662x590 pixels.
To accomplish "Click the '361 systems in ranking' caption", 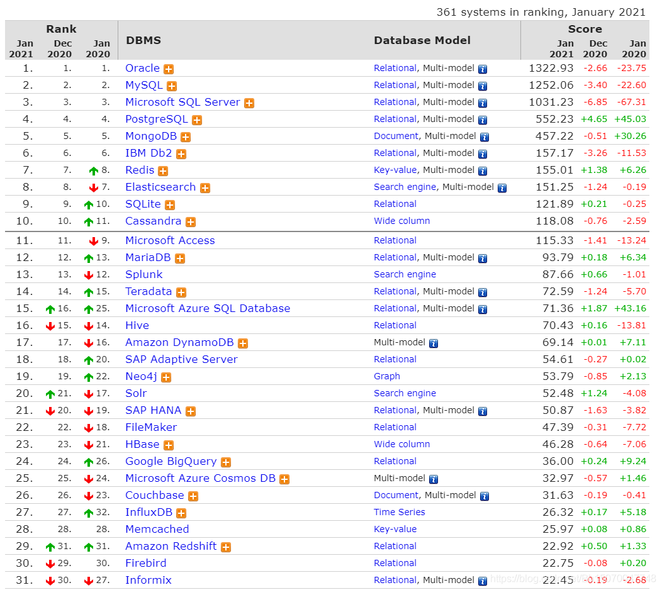I will (541, 12).
